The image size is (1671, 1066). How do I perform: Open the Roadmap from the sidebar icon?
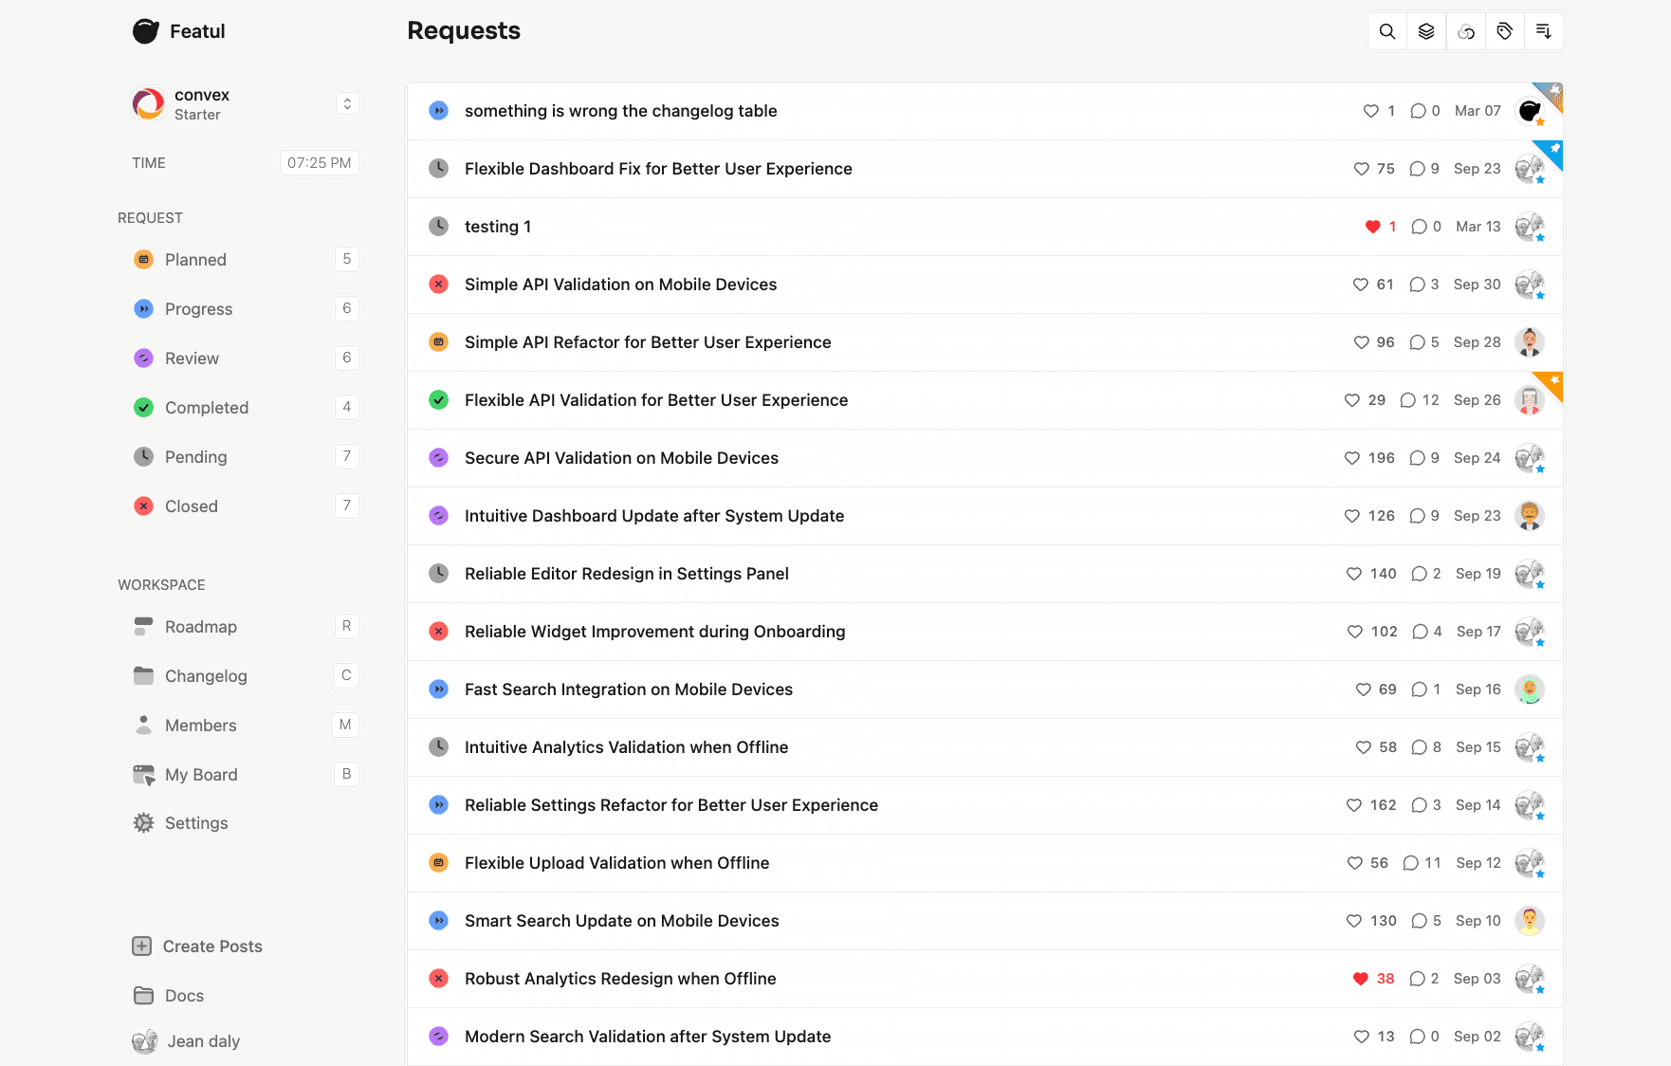tap(143, 626)
